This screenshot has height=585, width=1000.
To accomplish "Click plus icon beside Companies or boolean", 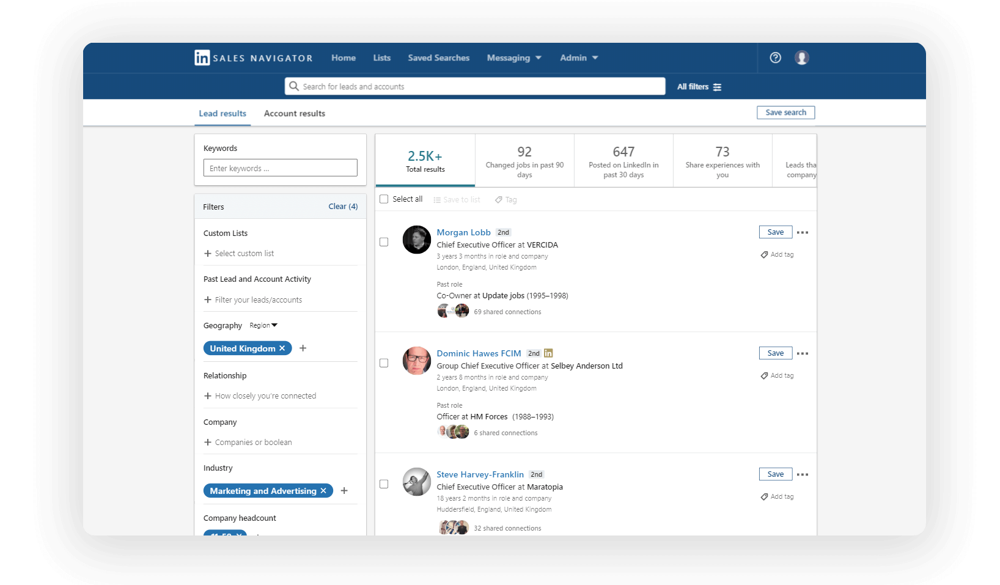I will [208, 443].
